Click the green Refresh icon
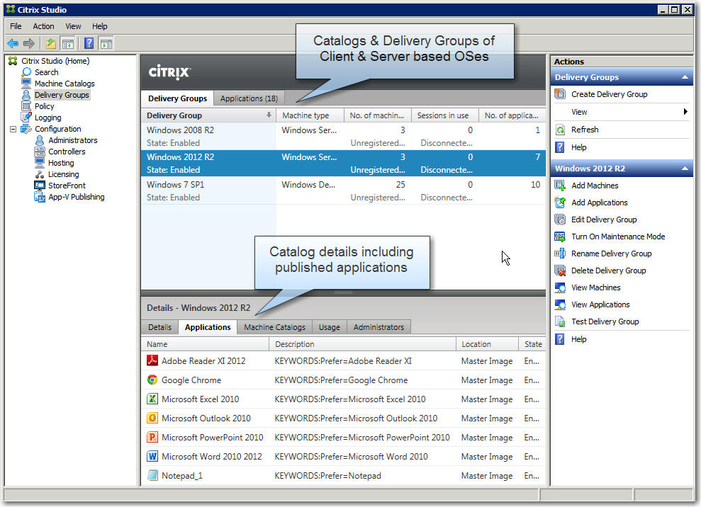701x507 pixels. 560,130
